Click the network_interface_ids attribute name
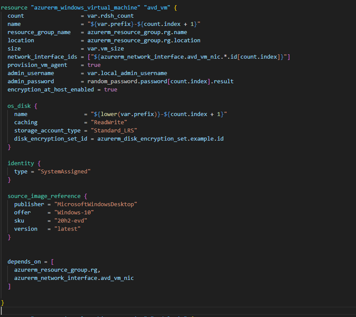Image resolution: width=356 pixels, height=317 pixels. (x=42, y=57)
